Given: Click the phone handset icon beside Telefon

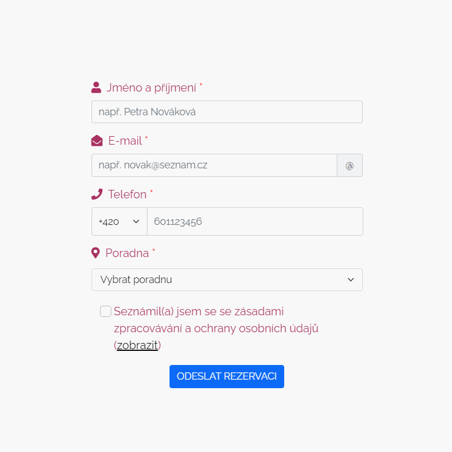Looking at the screenshot, I should pos(97,194).
